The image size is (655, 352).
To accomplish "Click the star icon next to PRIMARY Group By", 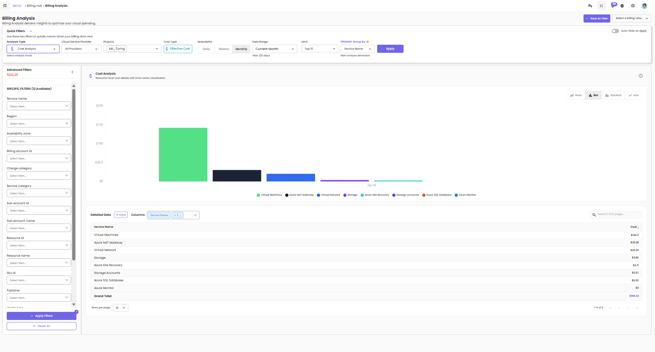I will [x=368, y=42].
